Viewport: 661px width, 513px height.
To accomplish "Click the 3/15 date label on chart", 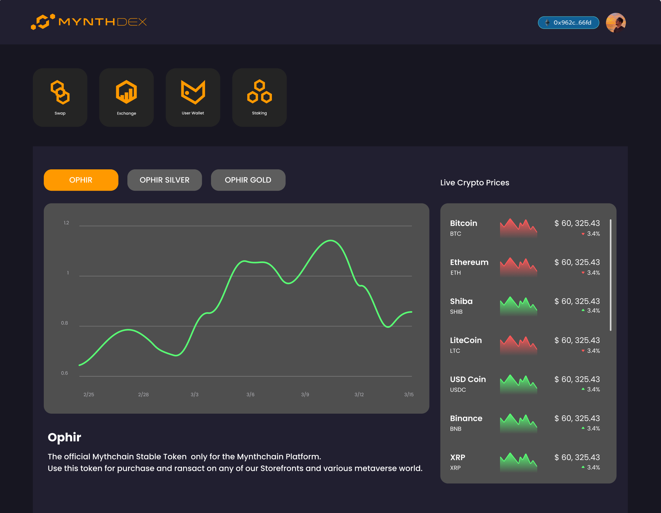I will (x=409, y=394).
